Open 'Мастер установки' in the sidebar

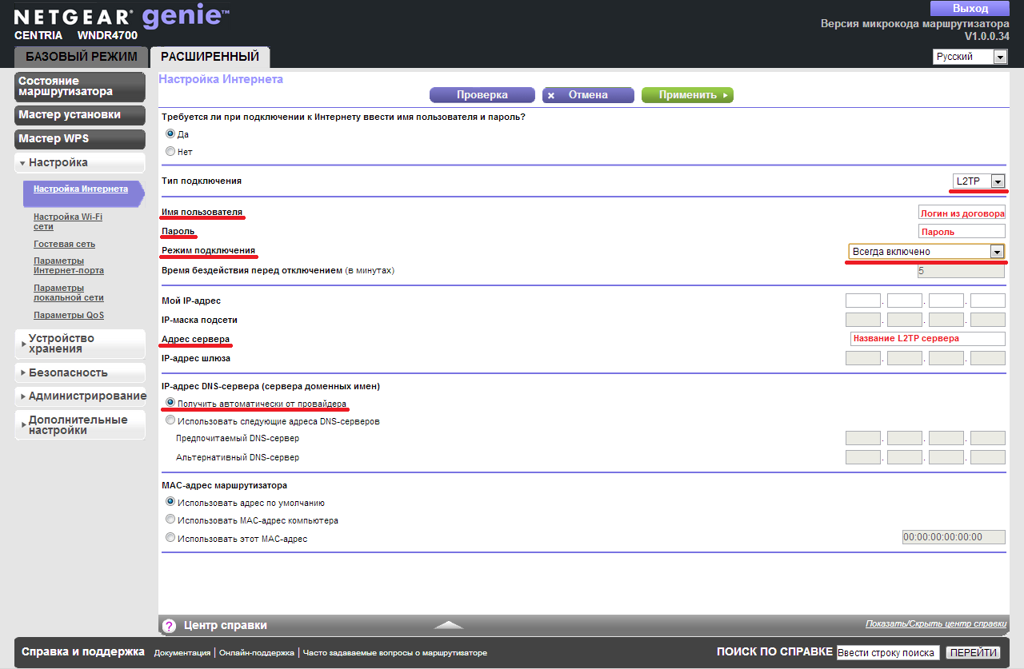[x=80, y=115]
